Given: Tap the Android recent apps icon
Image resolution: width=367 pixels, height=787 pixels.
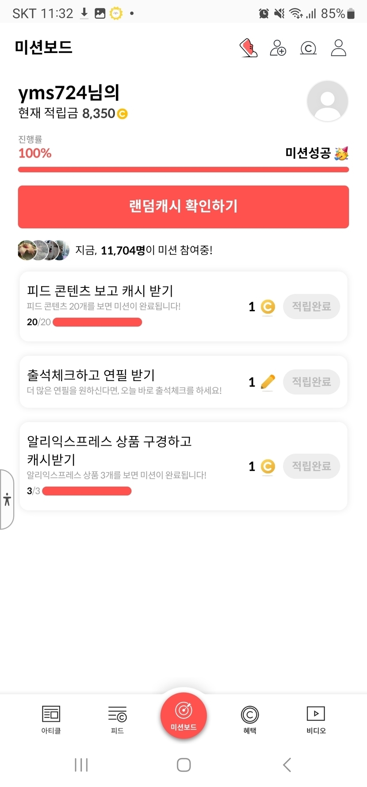Looking at the screenshot, I should pyautogui.click(x=81, y=765).
